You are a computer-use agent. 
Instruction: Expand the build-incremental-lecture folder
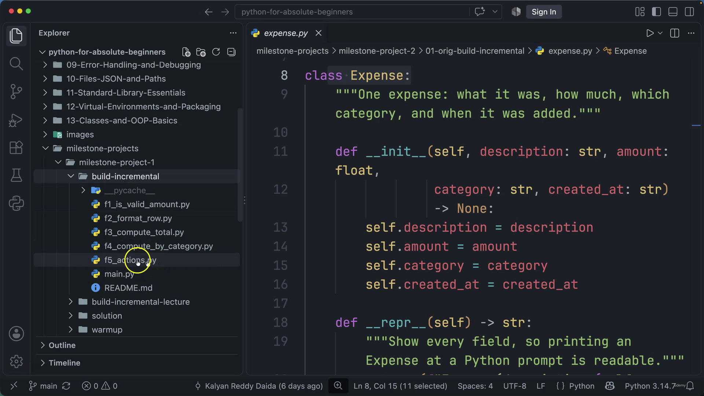click(71, 302)
